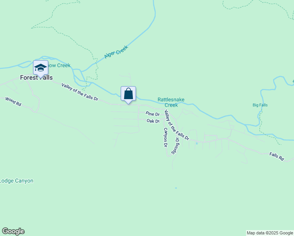Click the Oak Dr street label
Viewport: 294px width, 236px height.
tap(153, 121)
